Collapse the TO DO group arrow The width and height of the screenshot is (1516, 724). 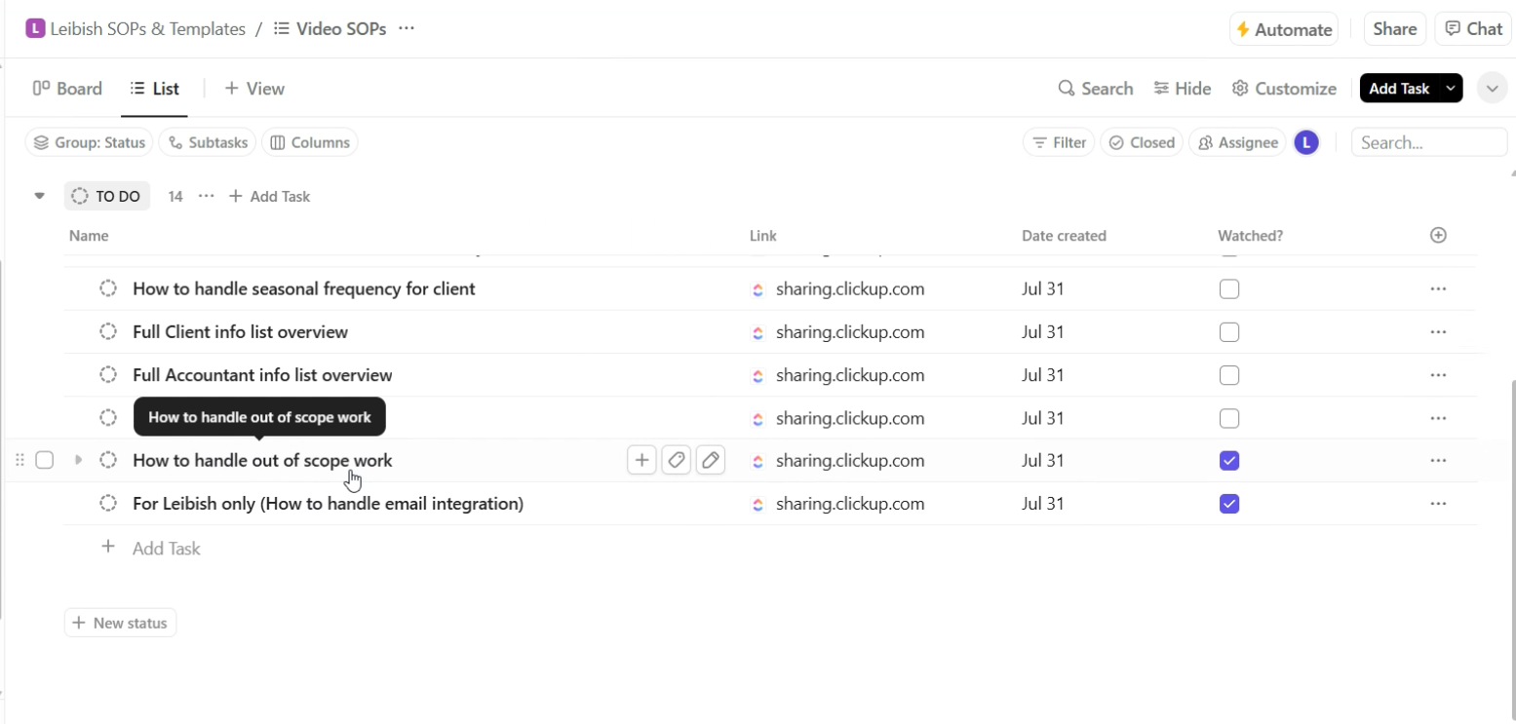click(x=40, y=196)
